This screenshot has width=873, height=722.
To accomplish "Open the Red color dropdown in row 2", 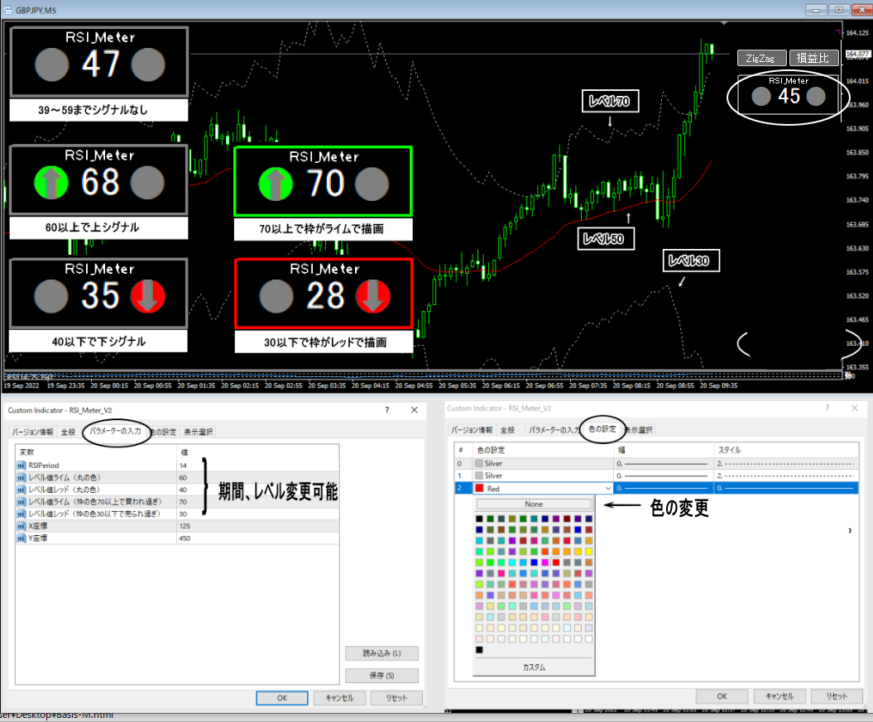I will pos(607,489).
